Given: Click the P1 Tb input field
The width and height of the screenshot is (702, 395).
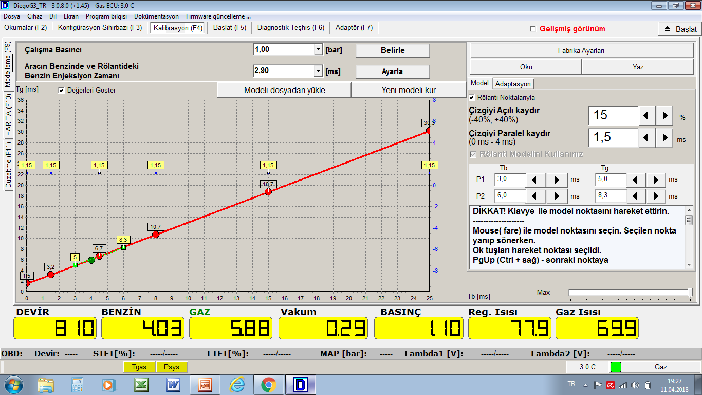Looking at the screenshot, I should click(510, 179).
